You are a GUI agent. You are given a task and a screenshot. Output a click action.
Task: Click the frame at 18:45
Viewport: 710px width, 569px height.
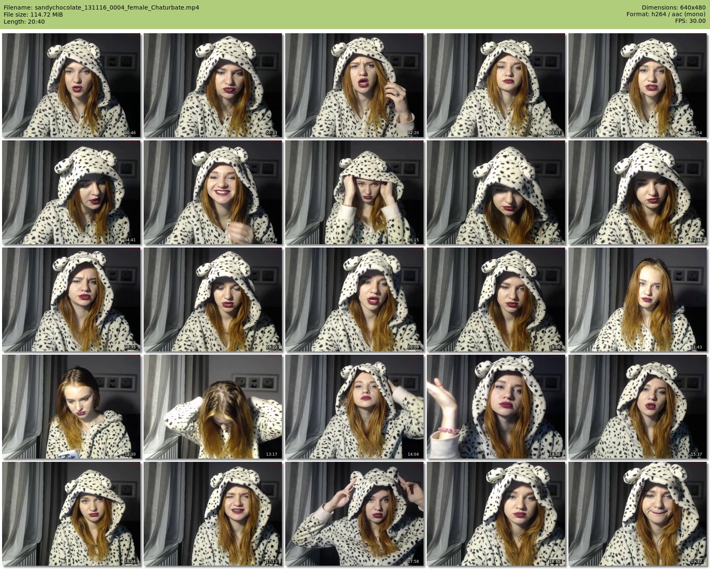tap(496, 514)
